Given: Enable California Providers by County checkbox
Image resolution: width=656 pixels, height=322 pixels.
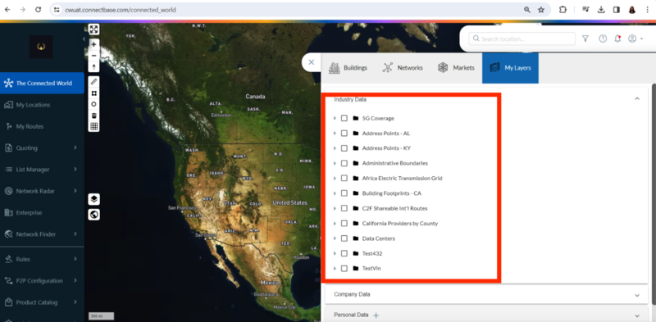Looking at the screenshot, I should tap(344, 224).
